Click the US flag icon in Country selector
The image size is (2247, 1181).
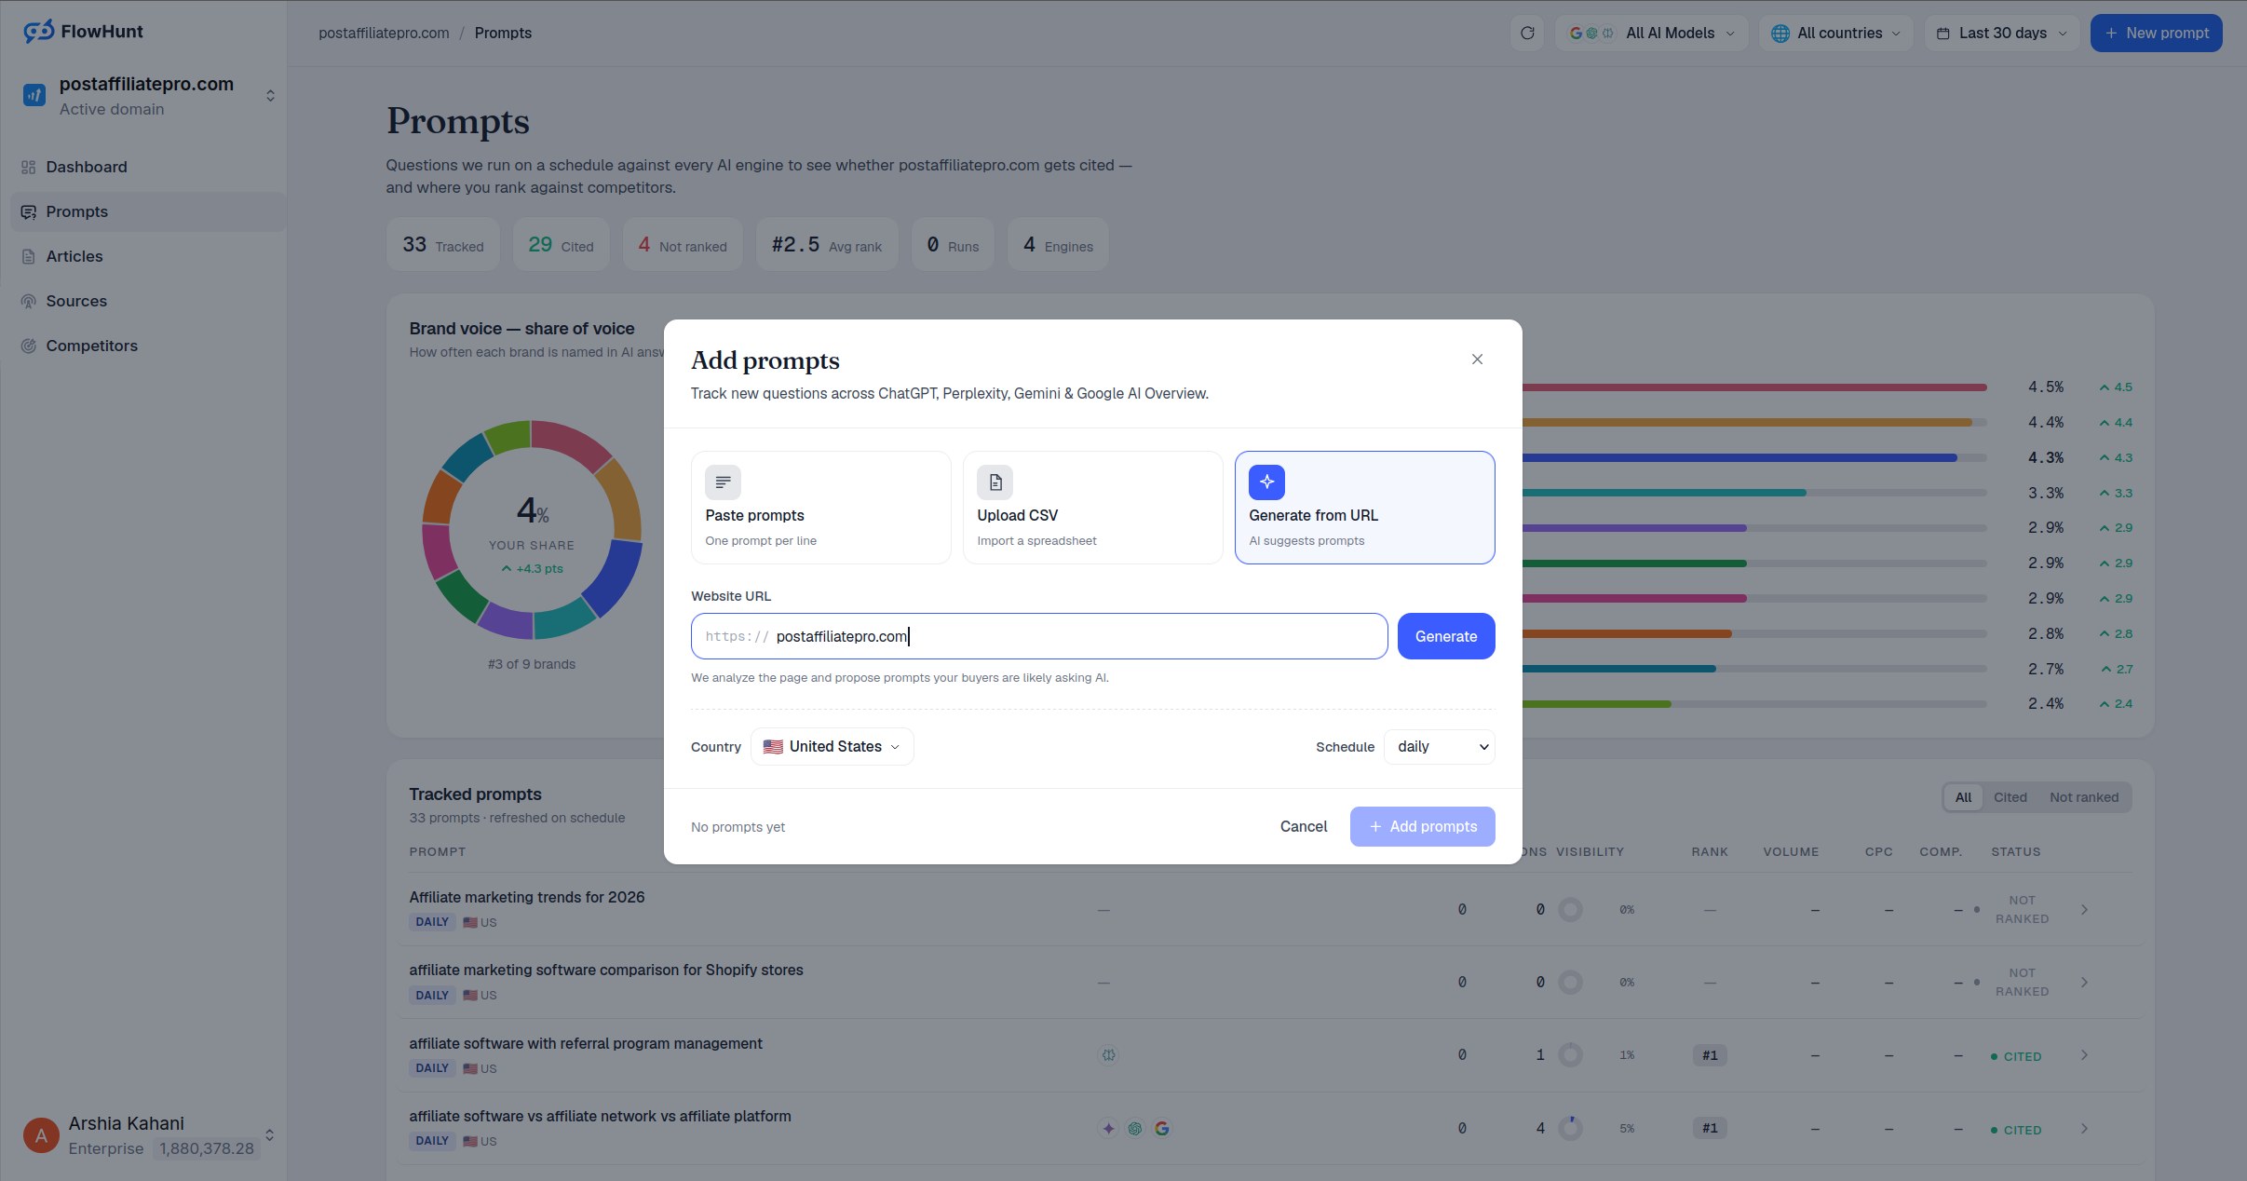point(773,747)
